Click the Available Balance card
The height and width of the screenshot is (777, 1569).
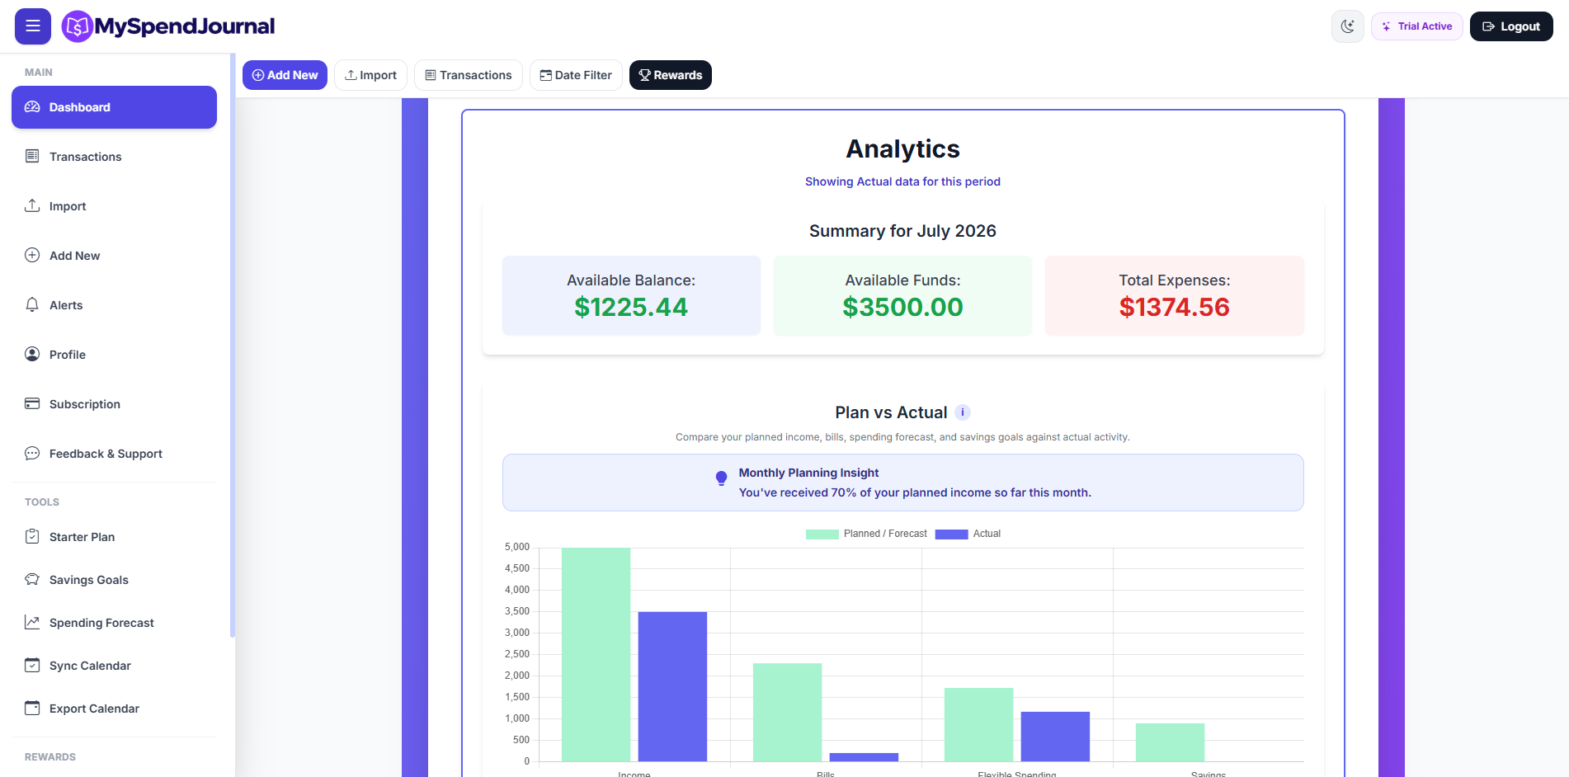tap(631, 295)
